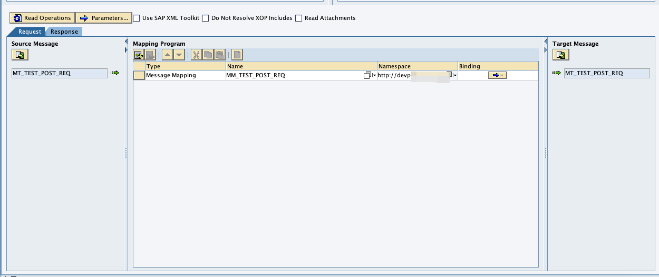Click the Target Message import icon

(560, 55)
